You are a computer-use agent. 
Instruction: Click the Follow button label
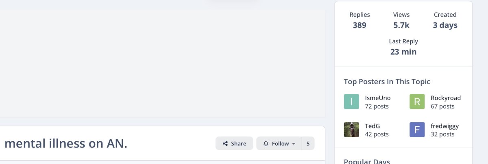280,143
